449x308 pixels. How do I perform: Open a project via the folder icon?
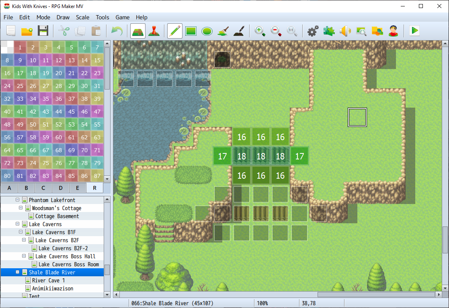(27, 31)
